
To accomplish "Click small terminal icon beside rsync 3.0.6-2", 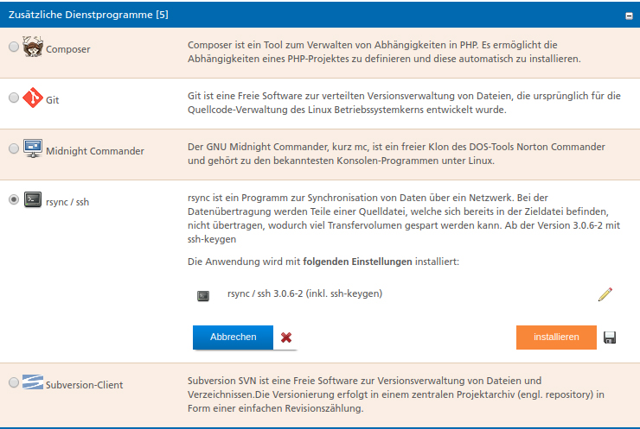I will click(203, 296).
